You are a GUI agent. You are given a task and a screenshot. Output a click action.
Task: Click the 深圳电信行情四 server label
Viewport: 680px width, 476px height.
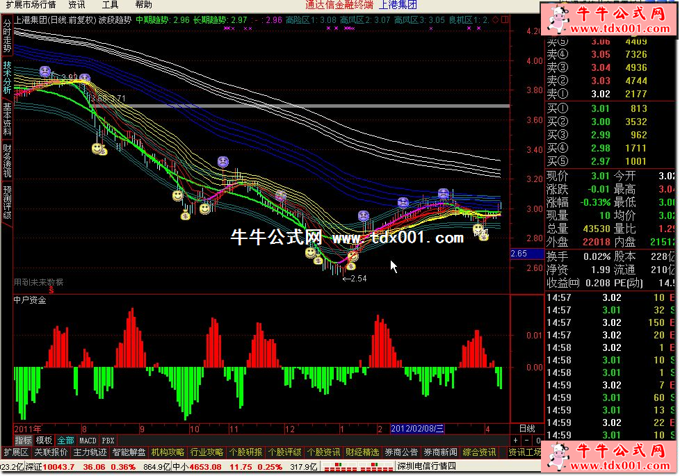coord(427,466)
